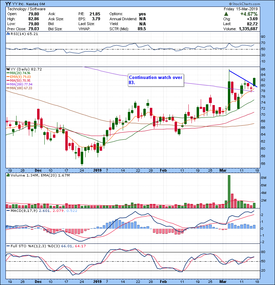The height and width of the screenshot is (285, 275).
Task: Click the Annual Dividend N/A value
Action: pos(143,19)
